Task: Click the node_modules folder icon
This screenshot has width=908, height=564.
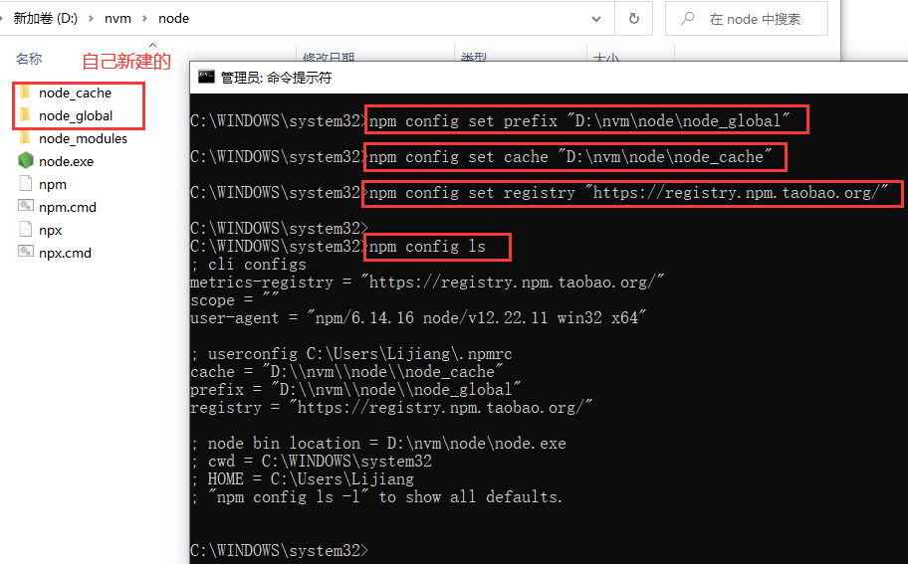Action: (25, 138)
